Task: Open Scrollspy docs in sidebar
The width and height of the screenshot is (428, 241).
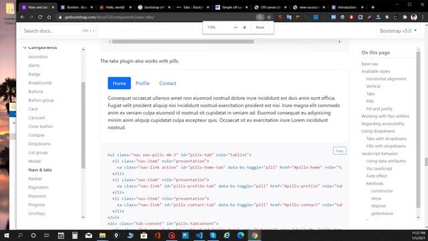Action: tap(37, 214)
